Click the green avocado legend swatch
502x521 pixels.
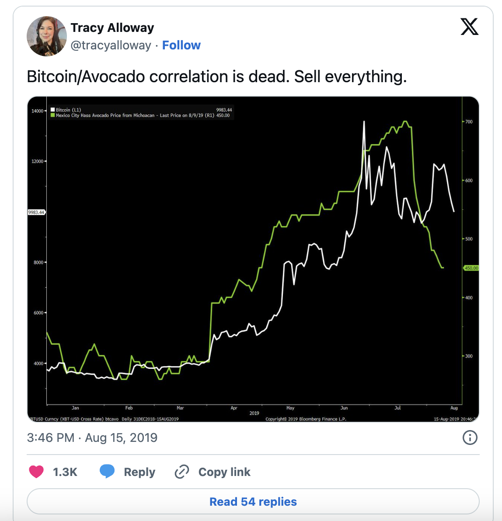[x=52, y=115]
